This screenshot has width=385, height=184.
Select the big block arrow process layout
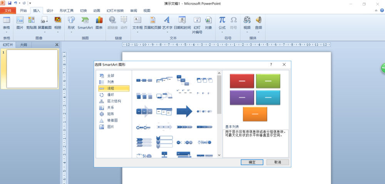[x=184, y=111]
